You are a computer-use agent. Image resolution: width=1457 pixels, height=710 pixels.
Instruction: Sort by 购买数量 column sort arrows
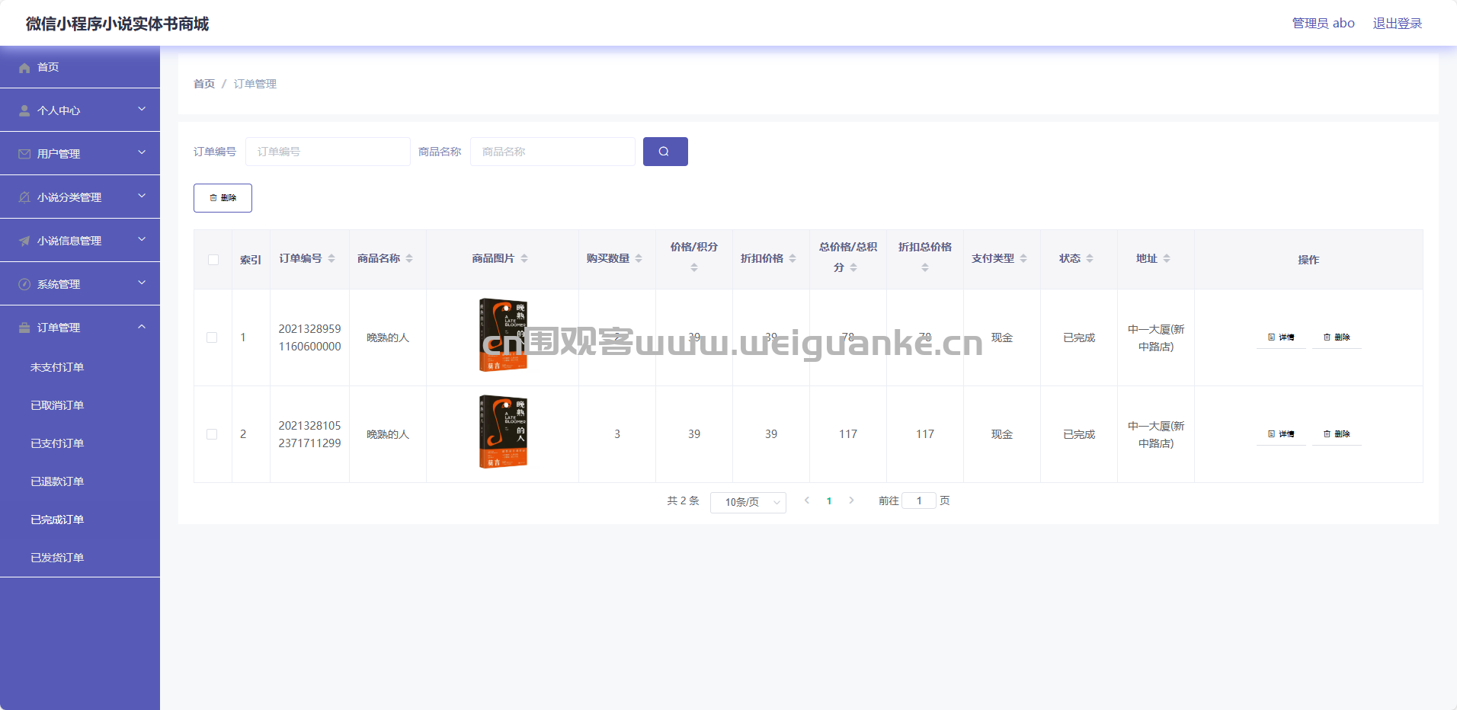point(639,259)
